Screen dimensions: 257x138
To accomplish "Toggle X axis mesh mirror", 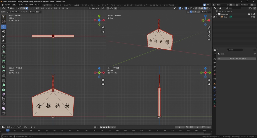I will pos(191,12).
